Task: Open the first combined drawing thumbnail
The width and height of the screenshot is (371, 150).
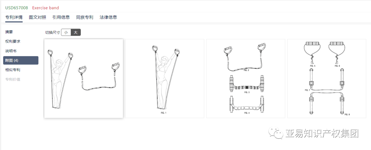Action: pos(83,78)
